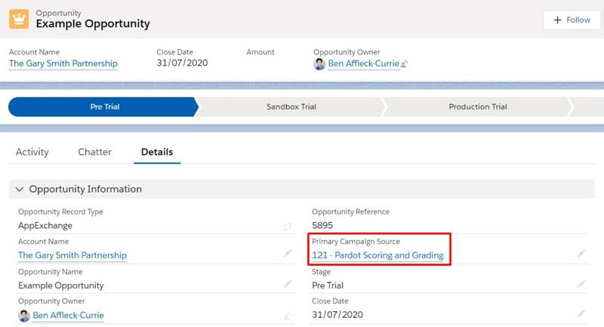Switch to the Activity tab
This screenshot has height=327, width=604.
pos(32,152)
